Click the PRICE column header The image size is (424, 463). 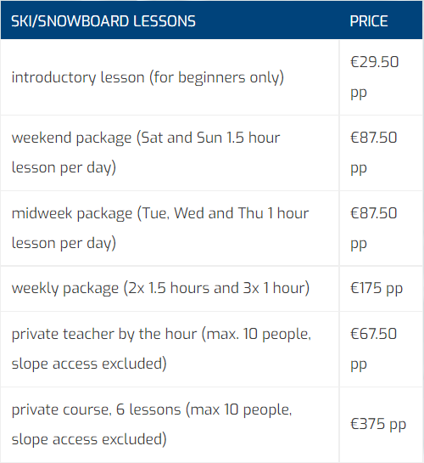pos(369,21)
